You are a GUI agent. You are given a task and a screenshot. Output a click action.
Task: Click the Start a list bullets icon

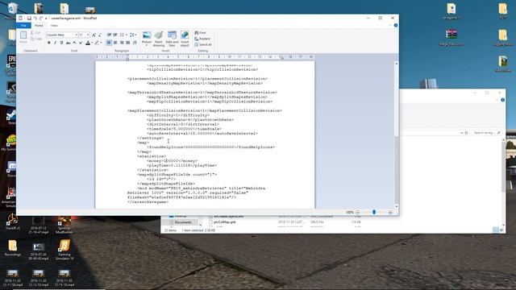tap(122, 35)
